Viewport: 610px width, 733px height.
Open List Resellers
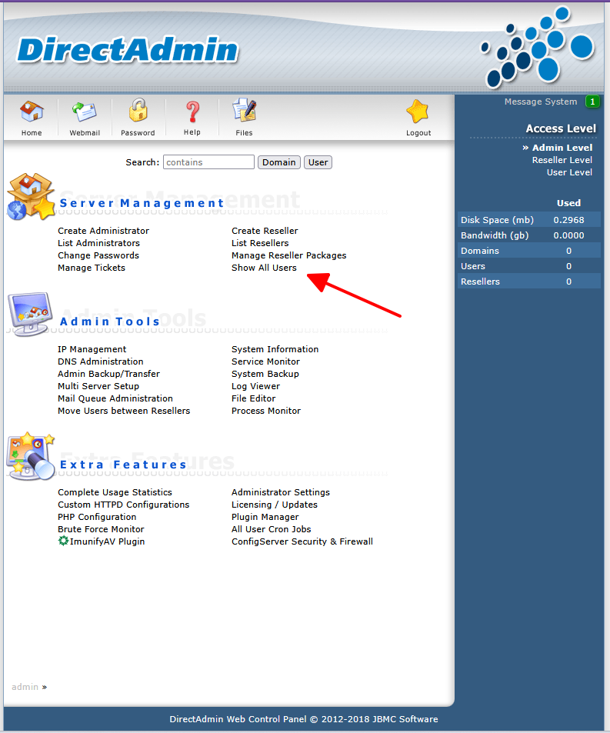260,243
